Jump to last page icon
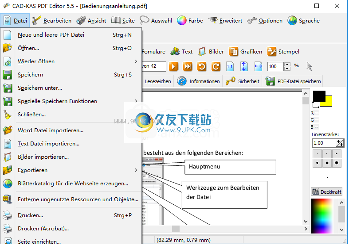349x245 pixels. pos(188,66)
